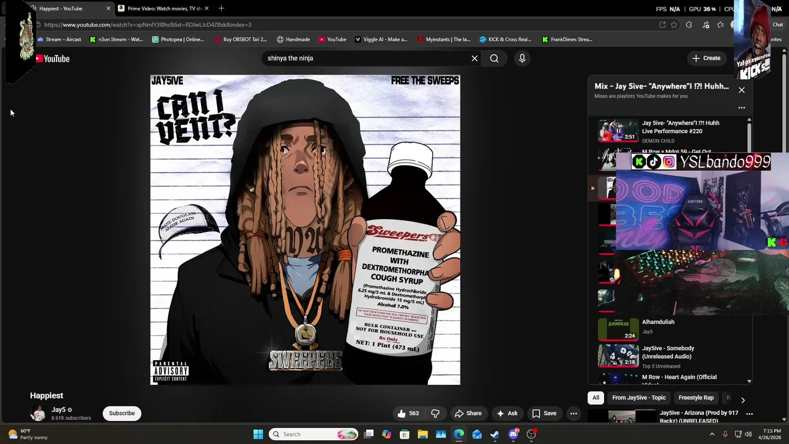Launch Copilot from the taskbar

(x=386, y=434)
